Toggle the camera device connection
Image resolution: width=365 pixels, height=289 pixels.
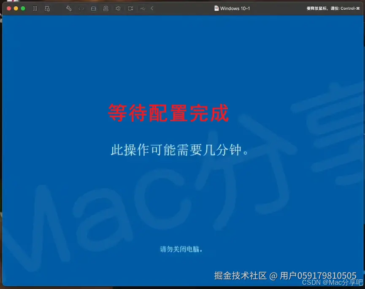(130, 8)
